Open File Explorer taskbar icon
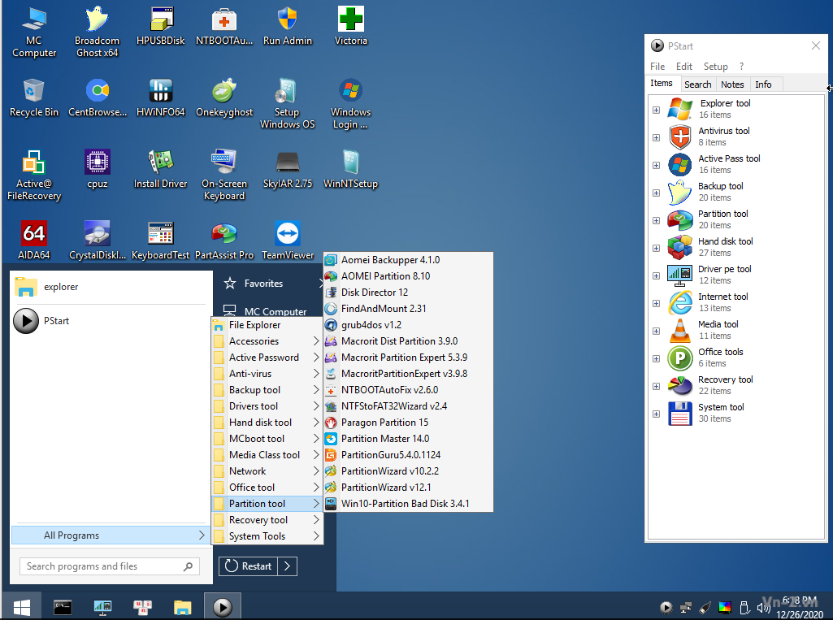 coord(182,607)
